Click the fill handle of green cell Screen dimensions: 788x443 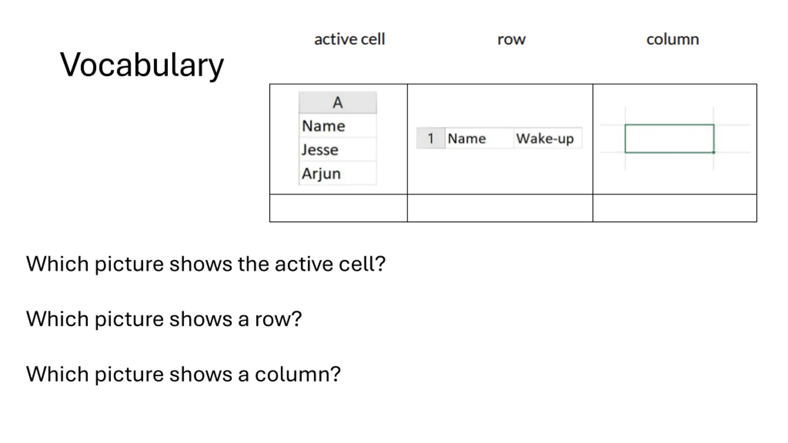click(714, 152)
